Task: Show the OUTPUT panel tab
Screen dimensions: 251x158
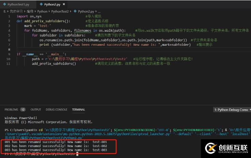Action: click(x=36, y=110)
